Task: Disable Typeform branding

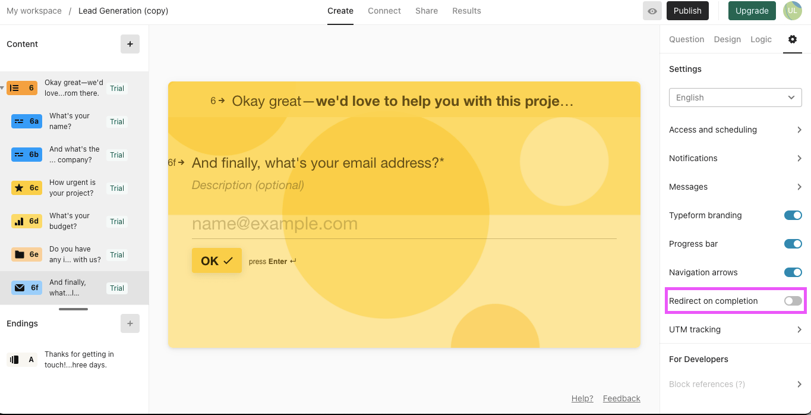Action: click(x=793, y=215)
